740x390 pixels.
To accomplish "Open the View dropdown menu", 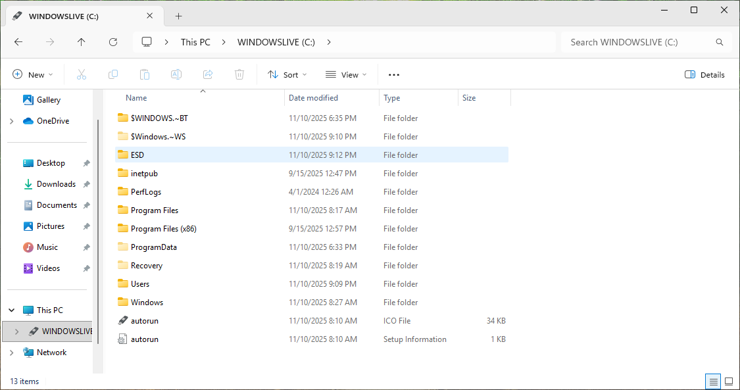I will (x=346, y=74).
